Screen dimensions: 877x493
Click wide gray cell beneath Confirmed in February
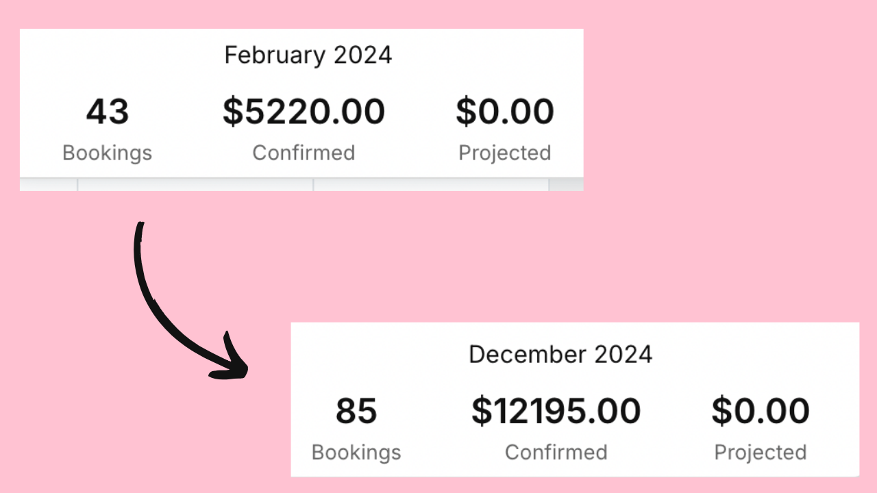click(431, 185)
